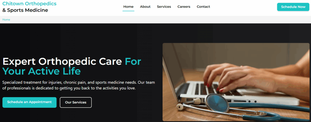Open the Careers navigation link
The height and width of the screenshot is (122, 311).
(x=184, y=7)
